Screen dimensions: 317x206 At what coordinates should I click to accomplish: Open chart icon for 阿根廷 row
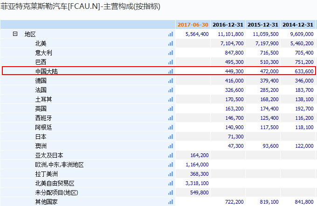[x=171, y=127]
